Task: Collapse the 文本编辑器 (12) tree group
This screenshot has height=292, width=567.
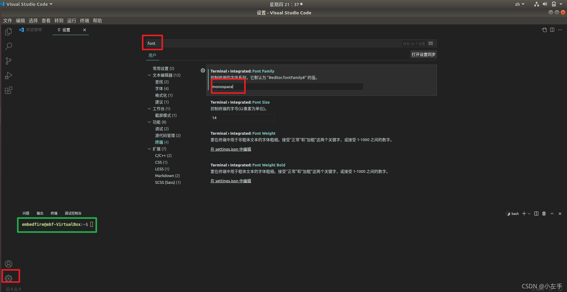Action: [149, 75]
